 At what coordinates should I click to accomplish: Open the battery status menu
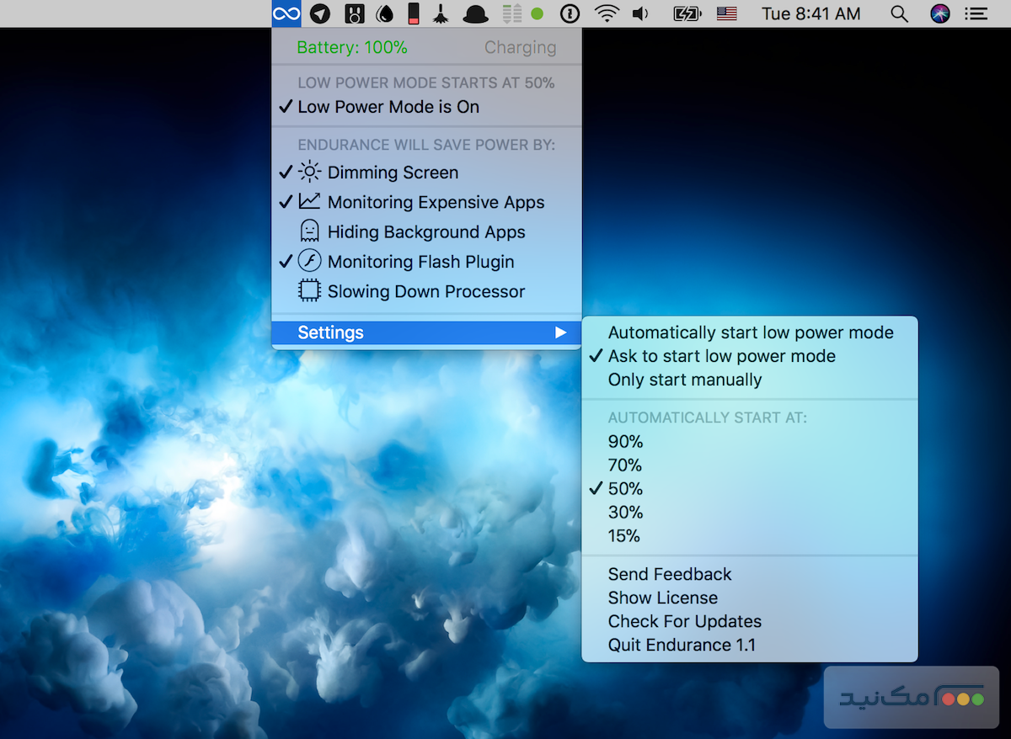(x=687, y=13)
